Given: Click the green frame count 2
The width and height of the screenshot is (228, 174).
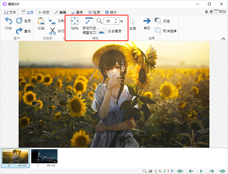Looking at the screenshot, I should [165, 171].
